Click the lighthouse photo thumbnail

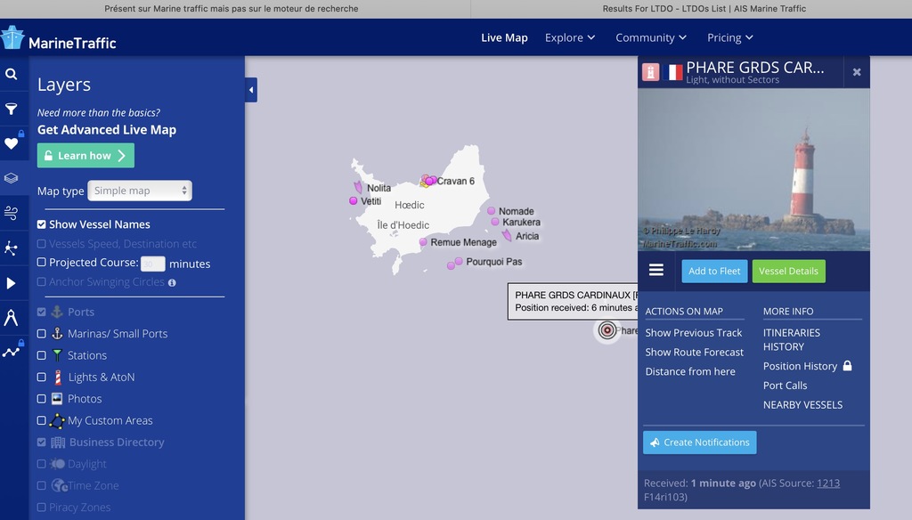coord(753,170)
